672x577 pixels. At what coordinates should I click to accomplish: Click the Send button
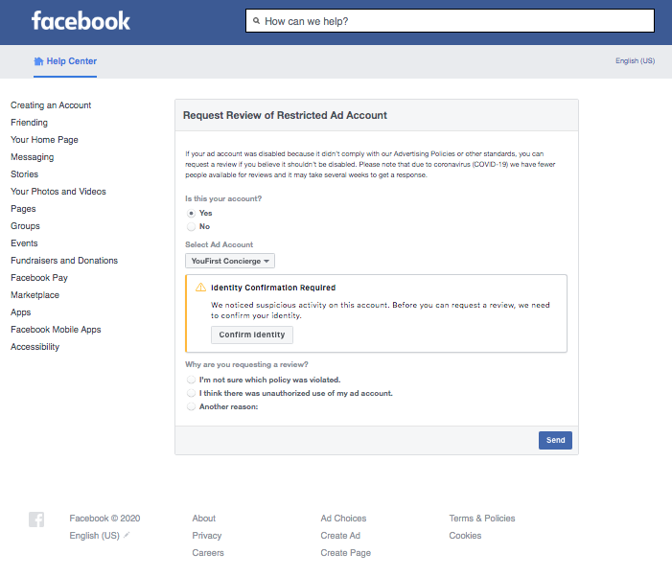point(555,440)
